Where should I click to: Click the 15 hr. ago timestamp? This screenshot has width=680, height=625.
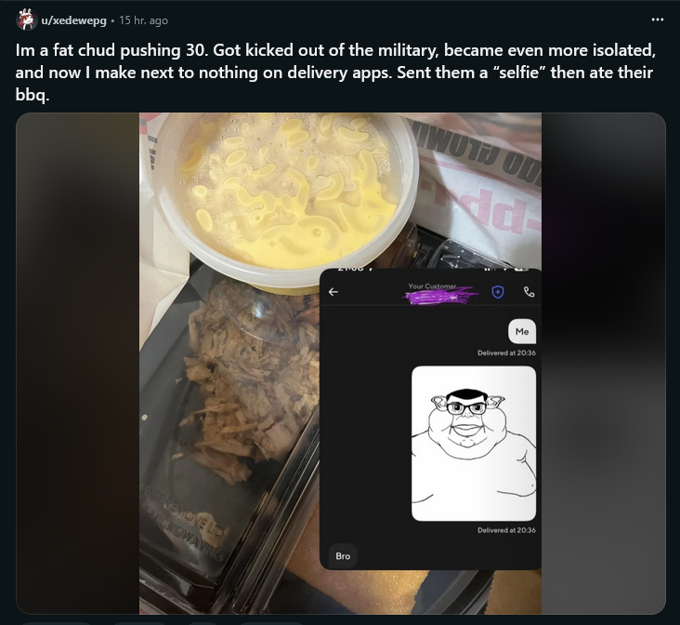(143, 20)
